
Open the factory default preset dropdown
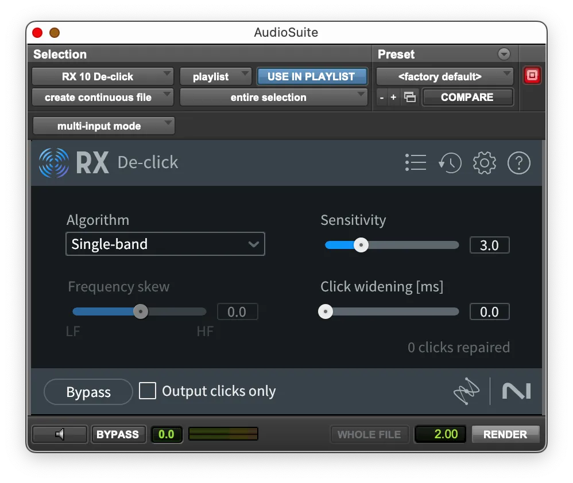click(x=444, y=76)
